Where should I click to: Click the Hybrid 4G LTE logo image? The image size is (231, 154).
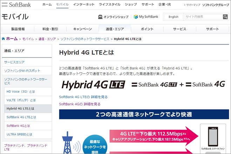pyautogui.click(x=93, y=85)
